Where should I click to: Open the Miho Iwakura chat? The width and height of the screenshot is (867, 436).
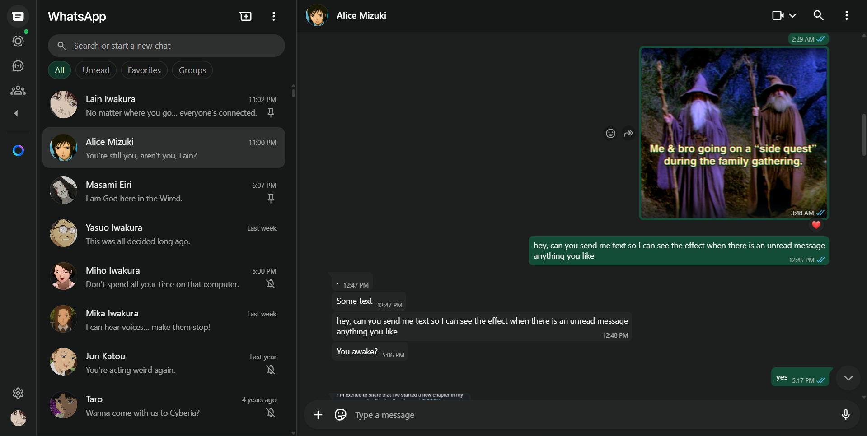tap(164, 276)
